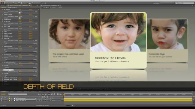
Task: Select the IMAGE RETOUCH layer name
Action: 21,101
